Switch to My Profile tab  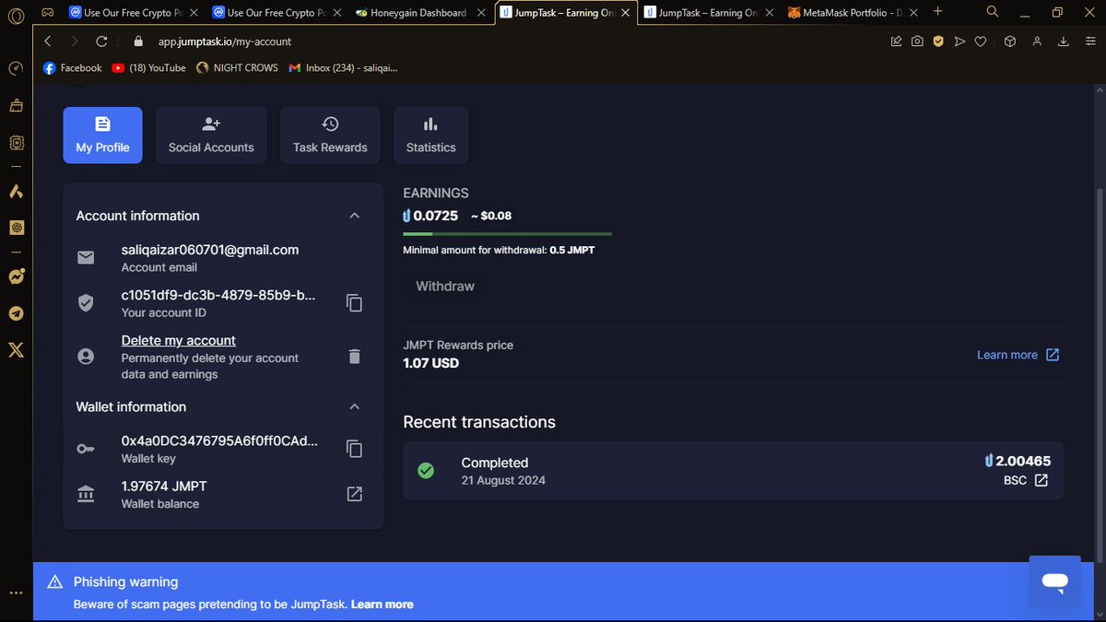[102, 135]
